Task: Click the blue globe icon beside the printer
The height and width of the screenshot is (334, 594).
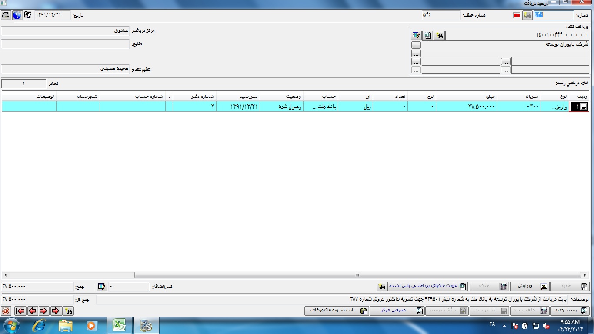Action: [17, 15]
